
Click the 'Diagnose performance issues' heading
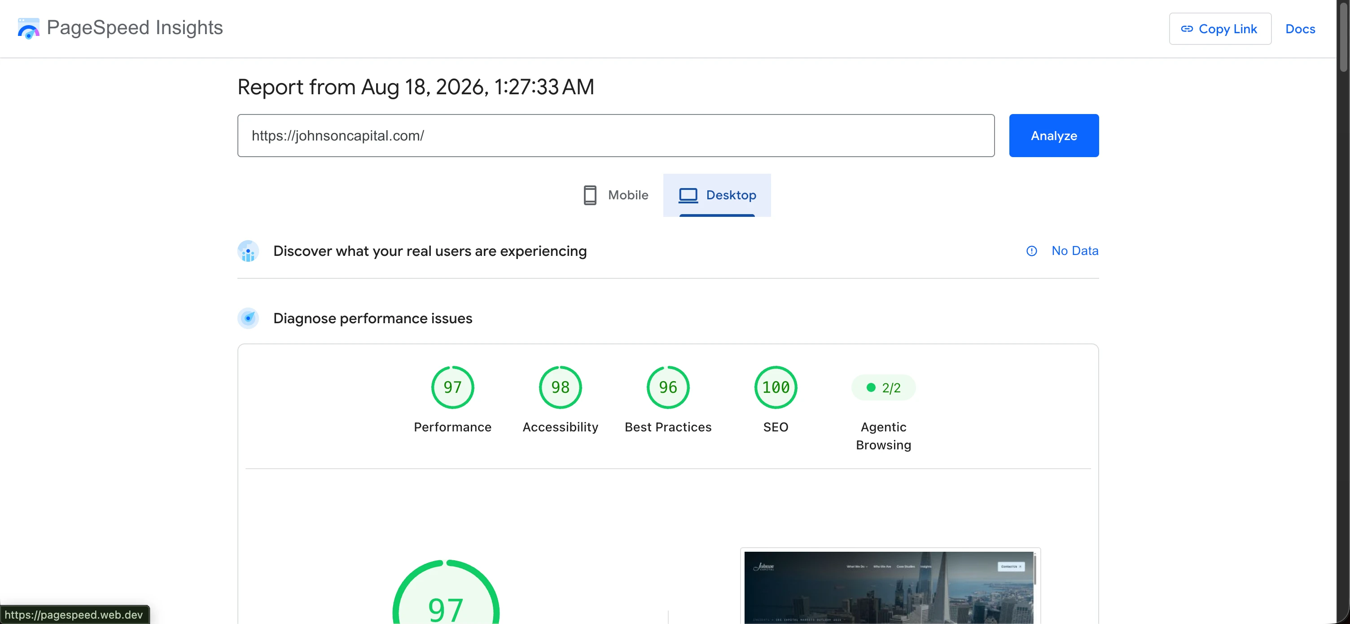(x=373, y=318)
